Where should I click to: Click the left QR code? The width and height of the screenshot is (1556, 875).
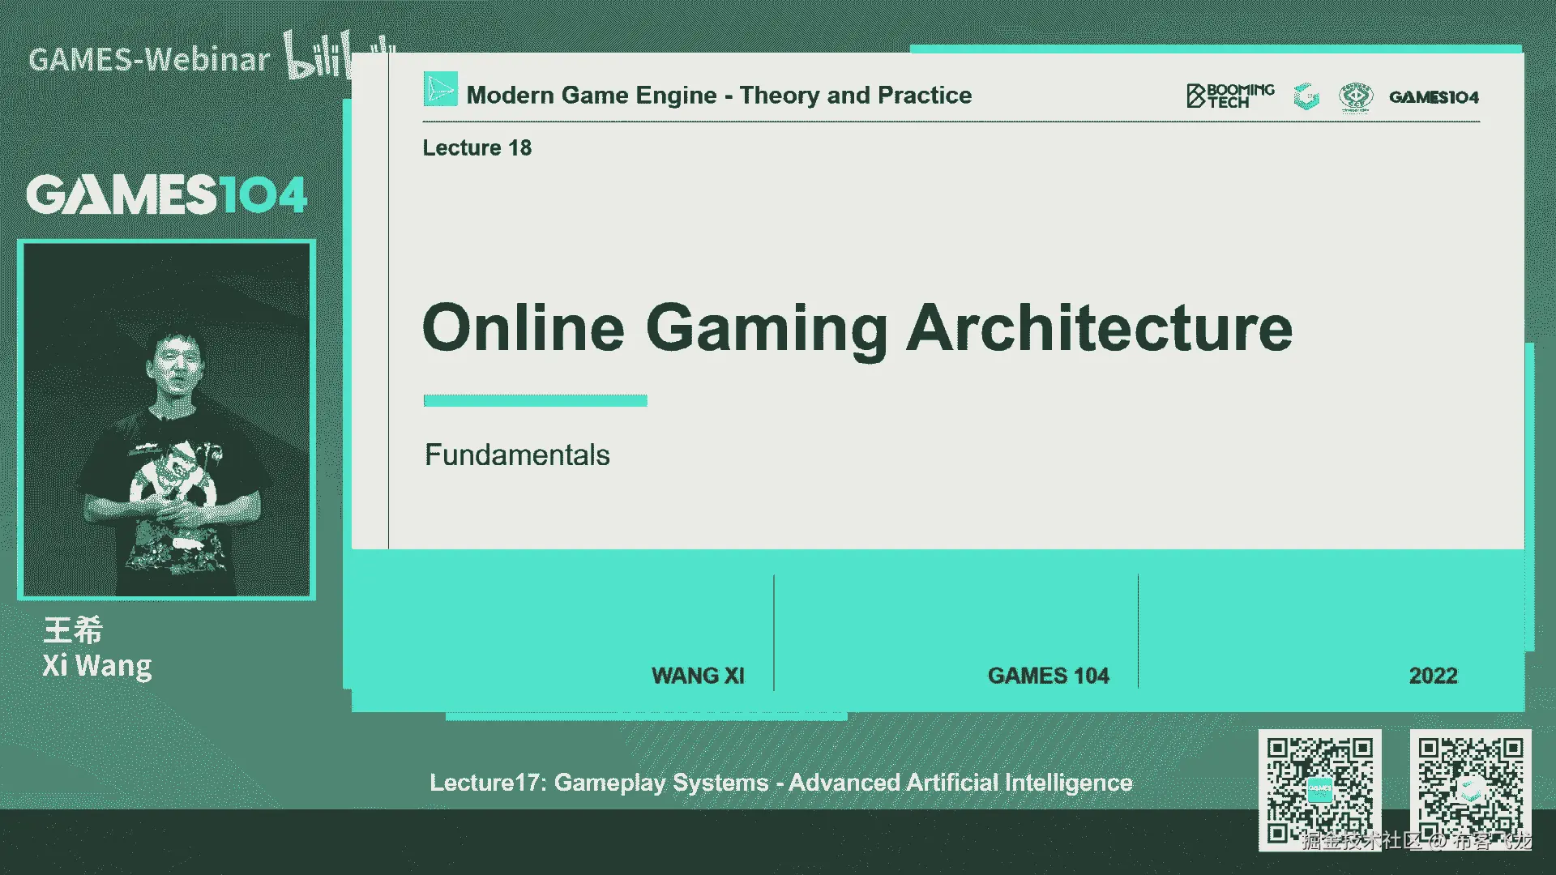pyautogui.click(x=1319, y=789)
